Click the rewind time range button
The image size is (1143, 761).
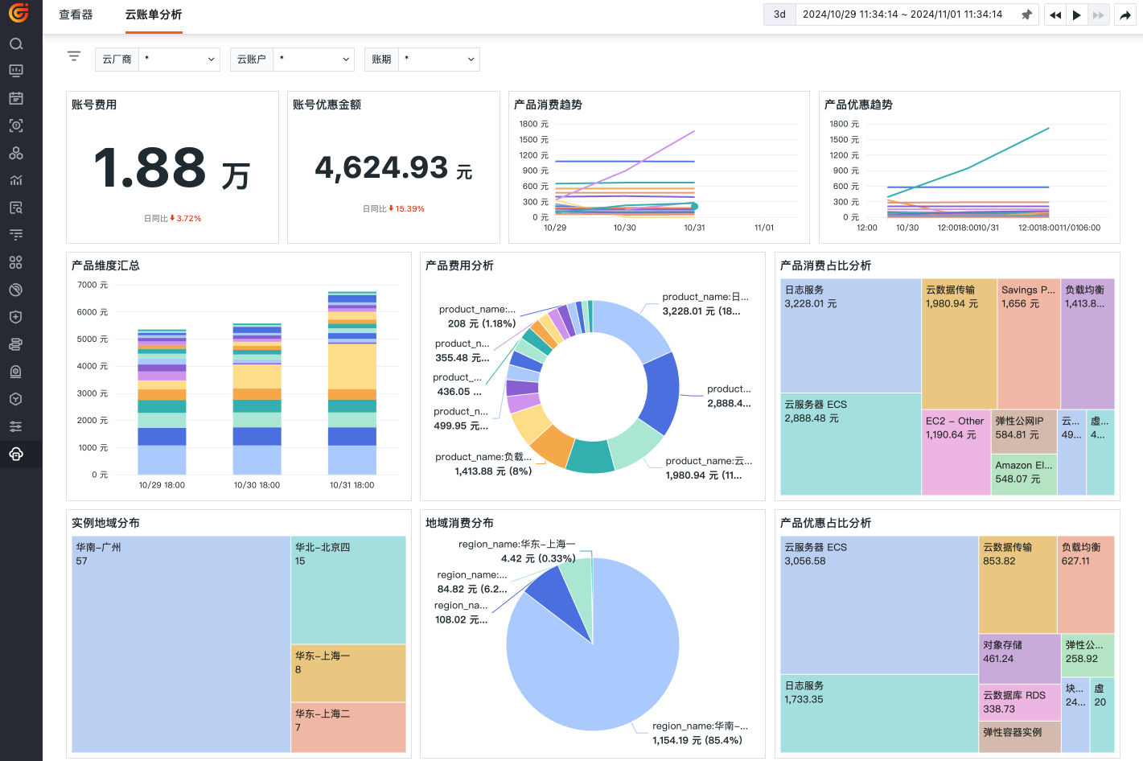tap(1055, 14)
